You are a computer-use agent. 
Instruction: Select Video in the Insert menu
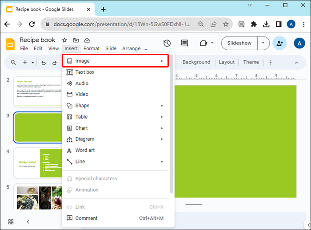115,94
